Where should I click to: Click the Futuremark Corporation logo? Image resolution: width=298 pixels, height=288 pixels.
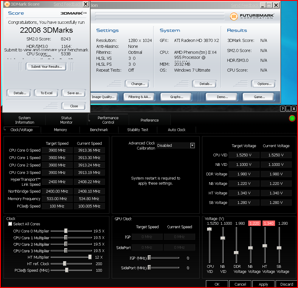[252, 16]
